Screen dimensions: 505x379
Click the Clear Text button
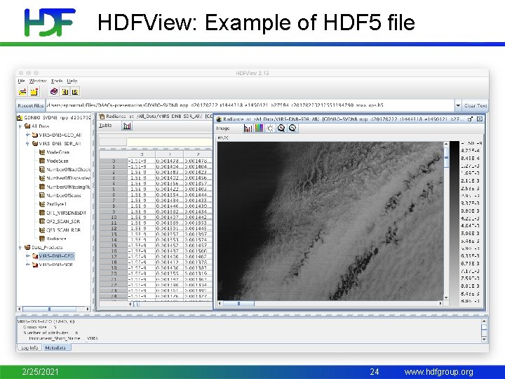pos(475,105)
